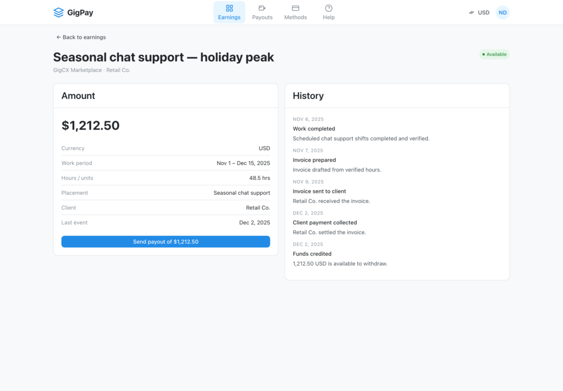Click the GigPay stacked layers logo icon
This screenshot has width=563, height=391.
pyautogui.click(x=58, y=13)
